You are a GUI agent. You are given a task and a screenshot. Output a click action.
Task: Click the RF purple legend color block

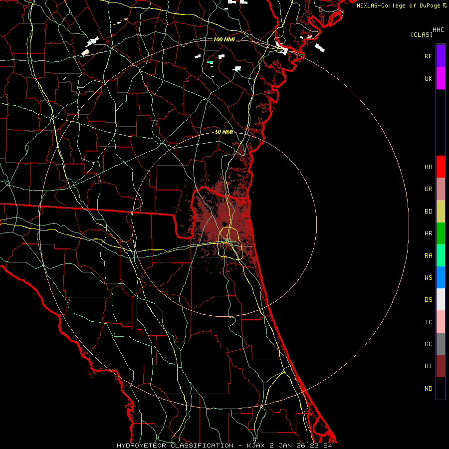click(441, 56)
